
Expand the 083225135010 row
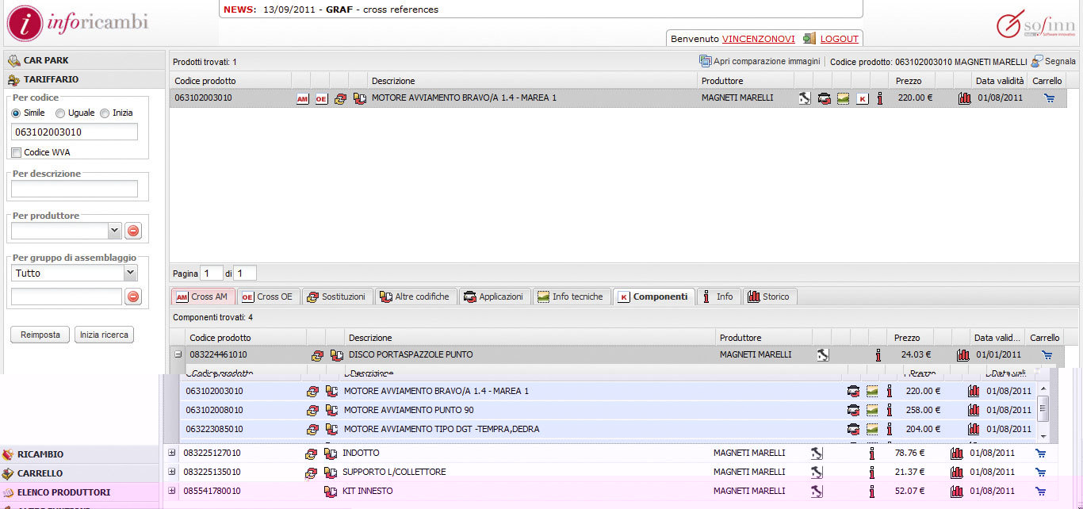(172, 472)
